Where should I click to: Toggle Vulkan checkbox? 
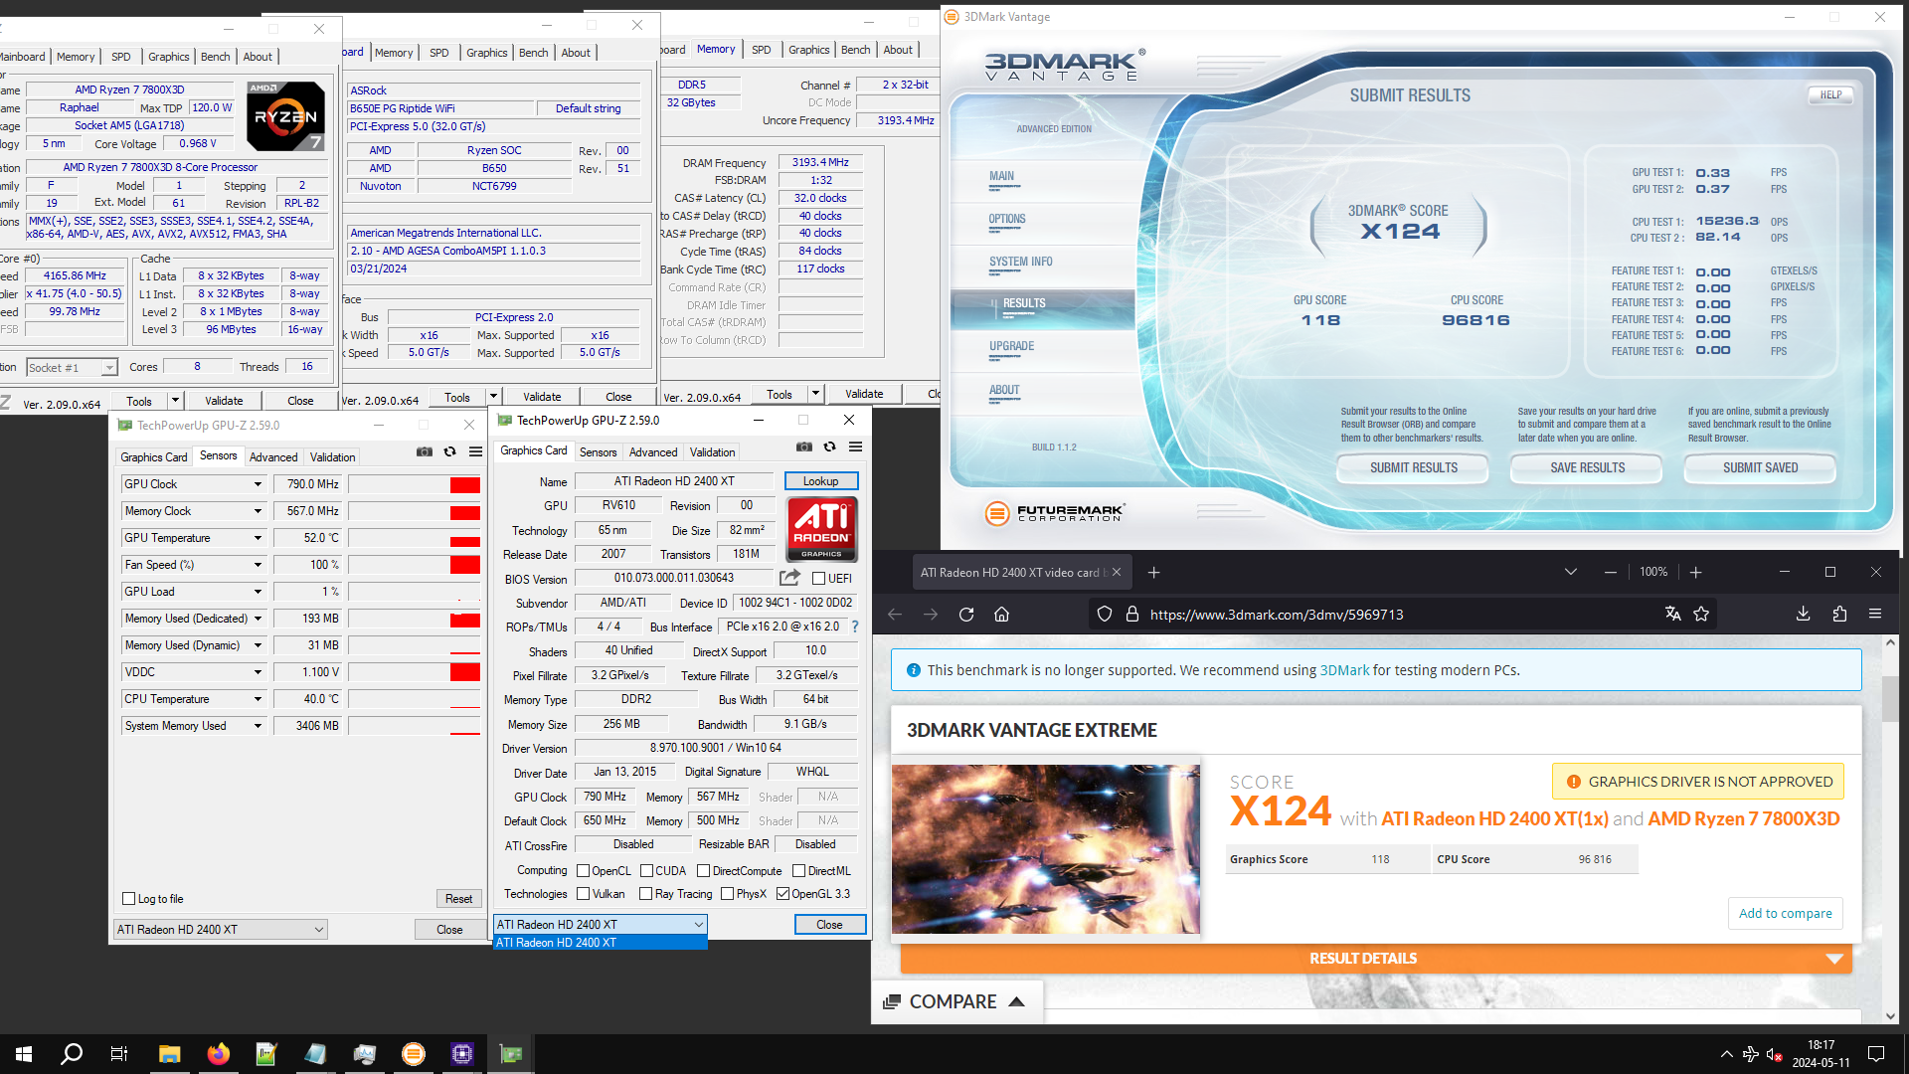[x=584, y=894]
